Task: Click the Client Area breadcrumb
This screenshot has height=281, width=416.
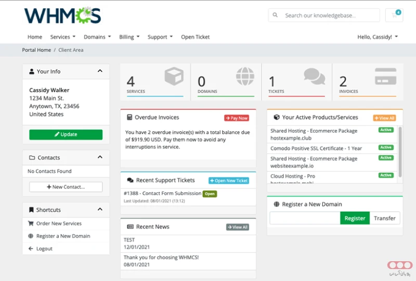Action: 71,50
